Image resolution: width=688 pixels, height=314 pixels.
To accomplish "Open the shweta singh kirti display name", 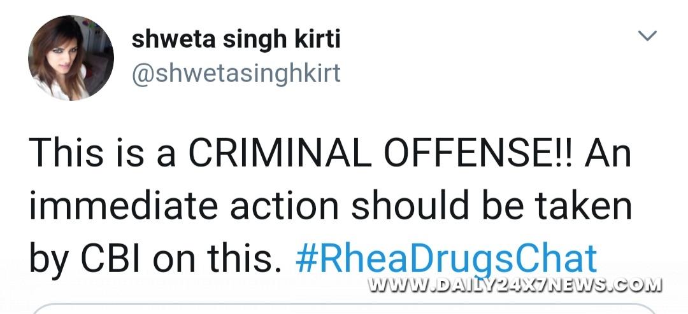I will 236,41.
